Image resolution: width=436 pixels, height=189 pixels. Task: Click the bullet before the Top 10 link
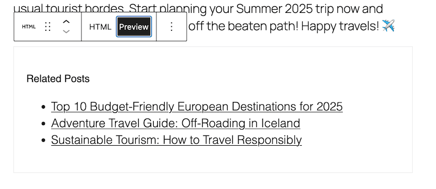[x=43, y=107]
